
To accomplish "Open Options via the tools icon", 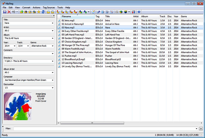I will (134, 12).
